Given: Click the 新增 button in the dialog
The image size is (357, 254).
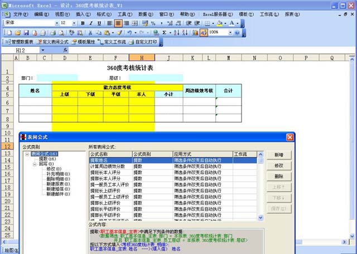Looking at the screenshot, I should 279,155.
